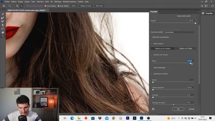Viewport: 215px width, 121px height.
Task: Click the Rayon slider track
Action: point(173,63)
